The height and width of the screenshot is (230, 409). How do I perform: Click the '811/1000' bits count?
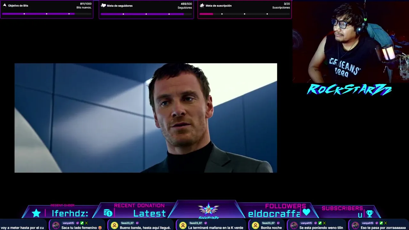(86, 4)
